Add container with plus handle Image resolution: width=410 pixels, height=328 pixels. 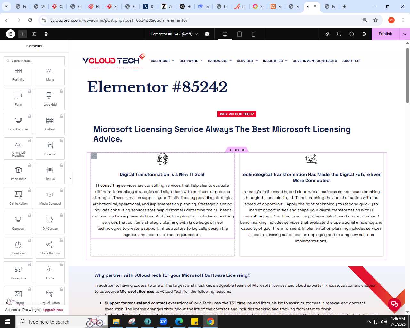click(230, 150)
